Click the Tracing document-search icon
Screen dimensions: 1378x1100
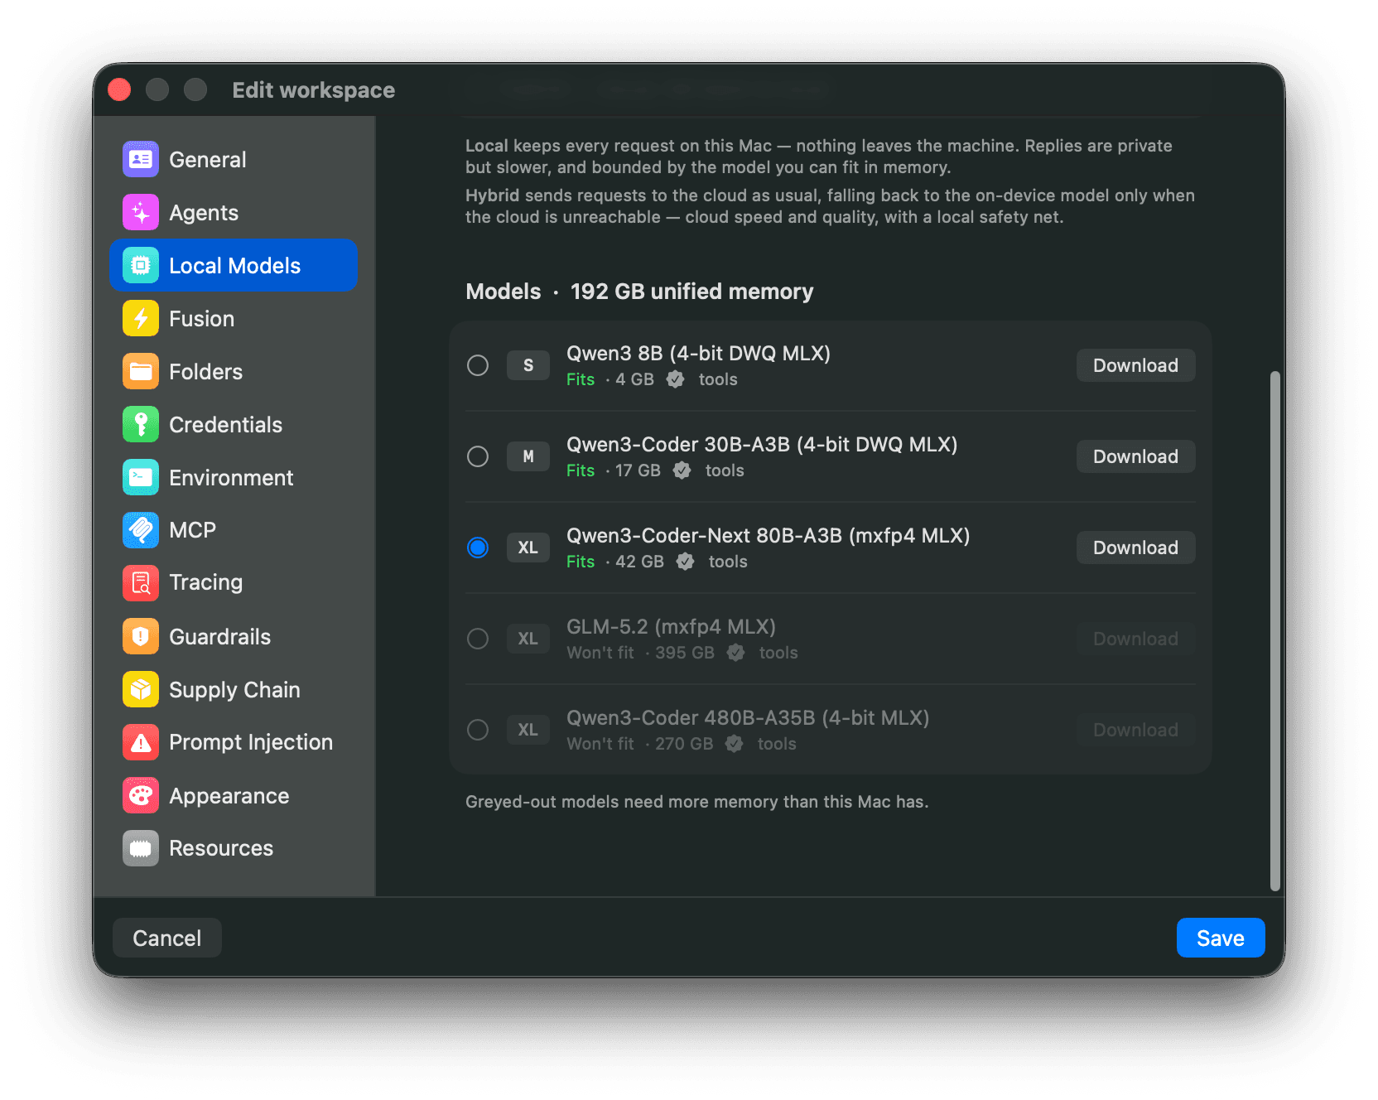141,583
